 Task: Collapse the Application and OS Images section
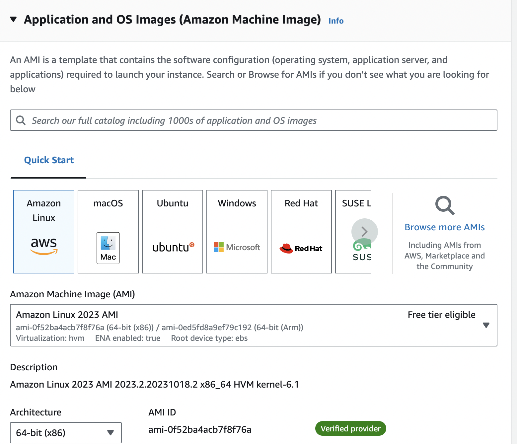13,19
